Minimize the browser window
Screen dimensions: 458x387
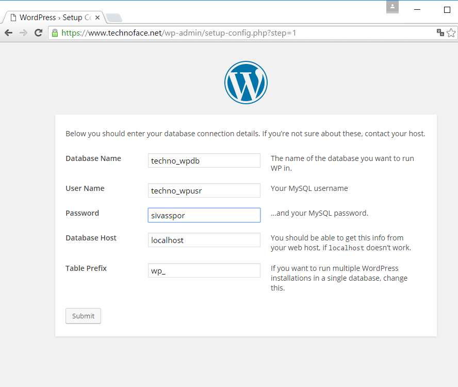417,9
